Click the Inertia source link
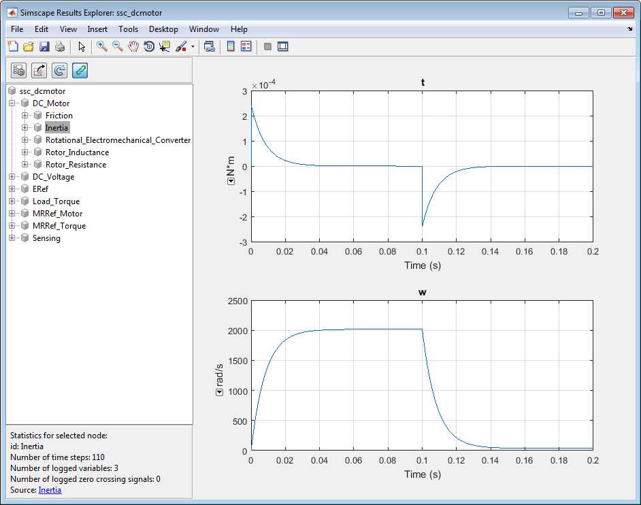Viewport: 641px width, 505px height. [x=50, y=490]
